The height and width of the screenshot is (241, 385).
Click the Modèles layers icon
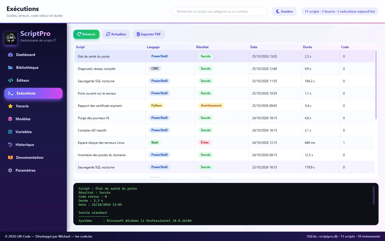click(x=10, y=119)
